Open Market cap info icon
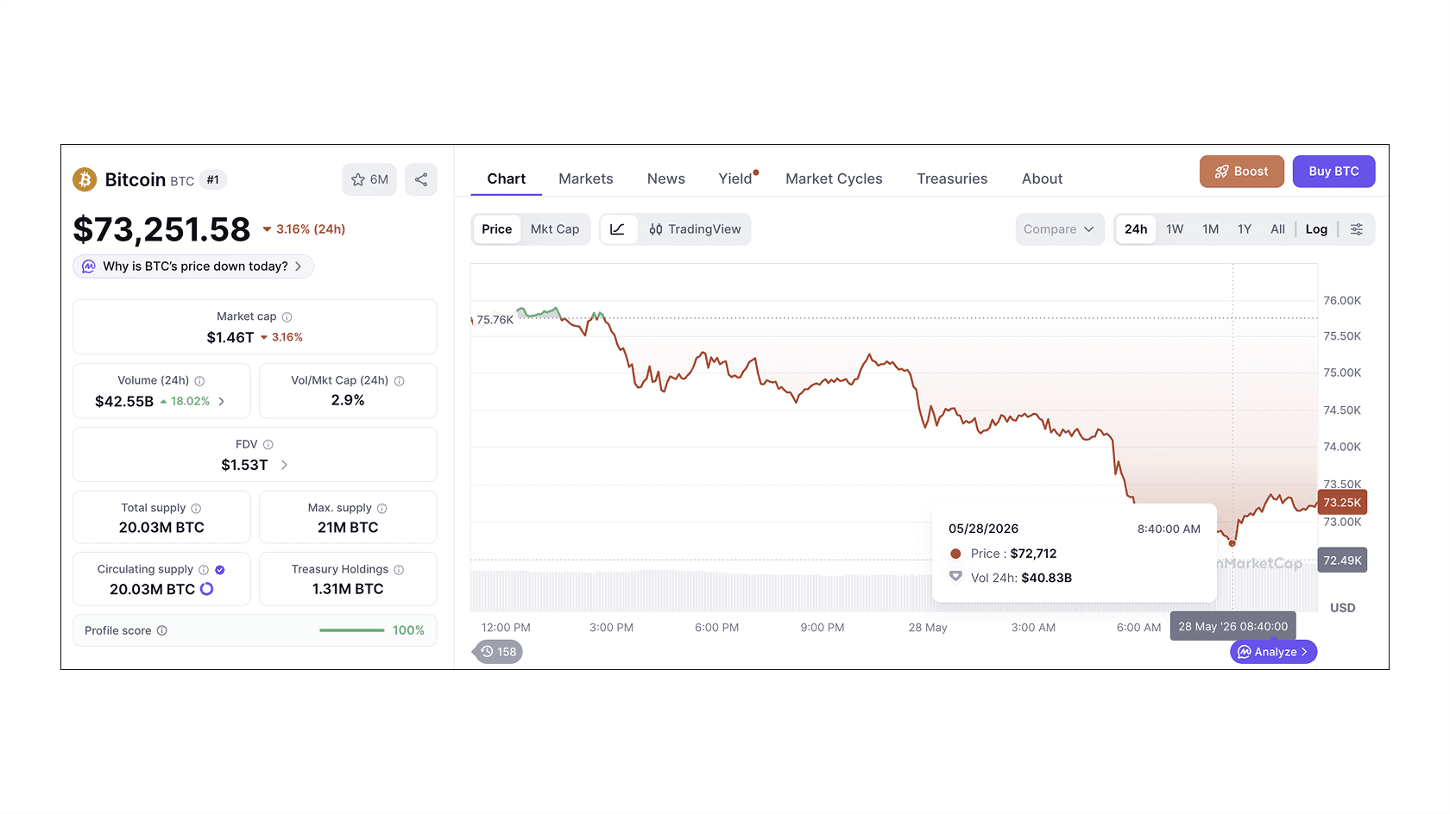This screenshot has width=1450, height=814. point(287,317)
